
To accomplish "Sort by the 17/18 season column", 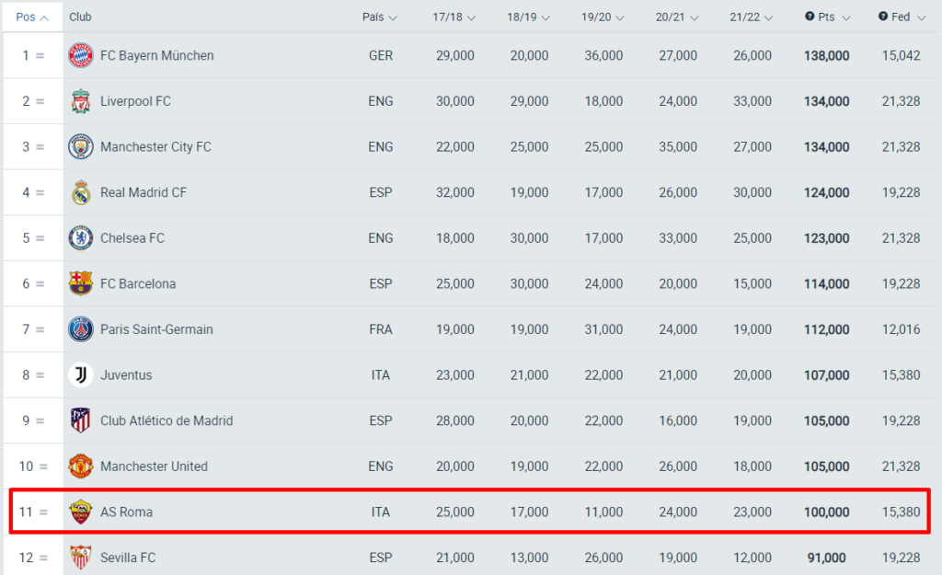I will pyautogui.click(x=454, y=17).
